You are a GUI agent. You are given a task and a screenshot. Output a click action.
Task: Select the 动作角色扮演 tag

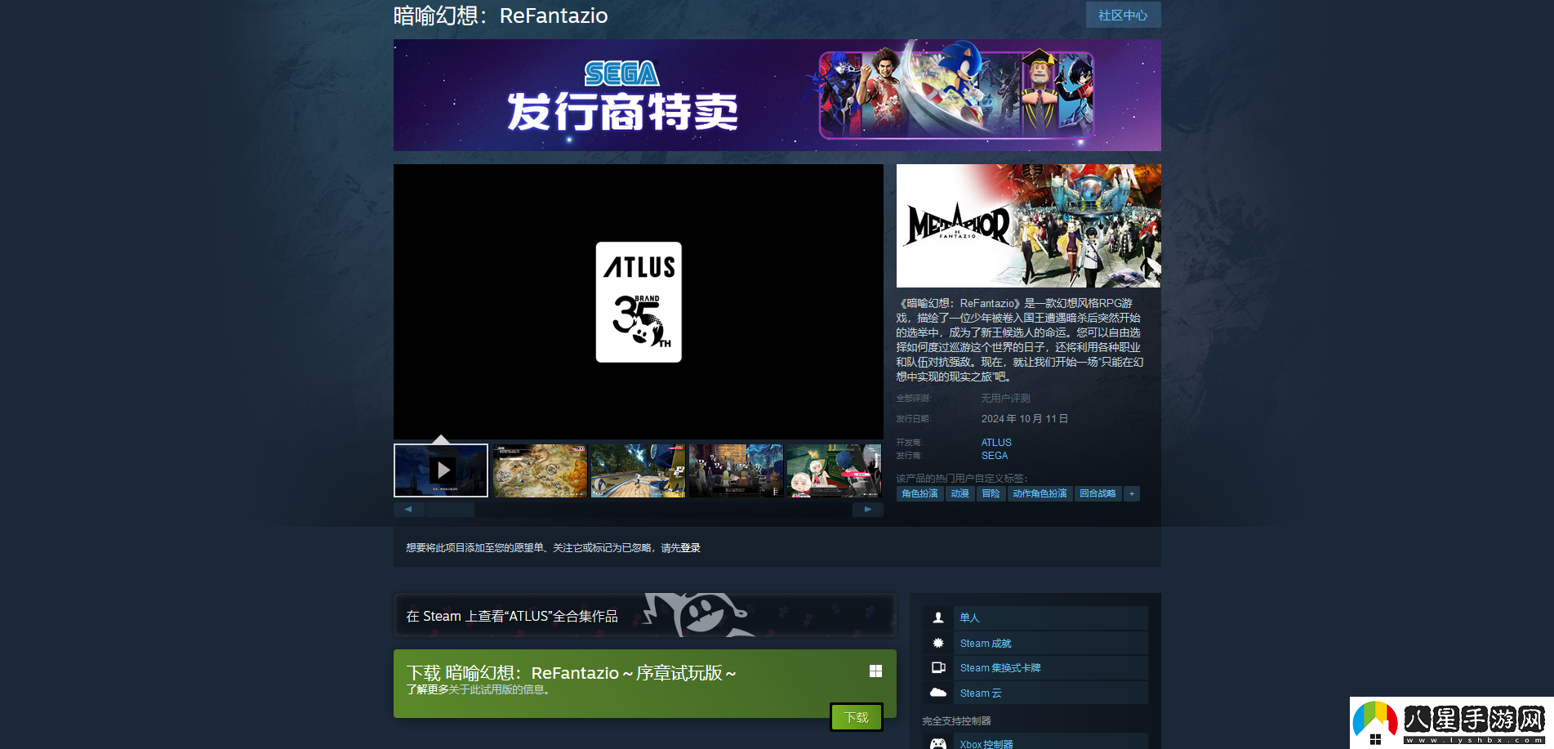pyautogui.click(x=1040, y=493)
